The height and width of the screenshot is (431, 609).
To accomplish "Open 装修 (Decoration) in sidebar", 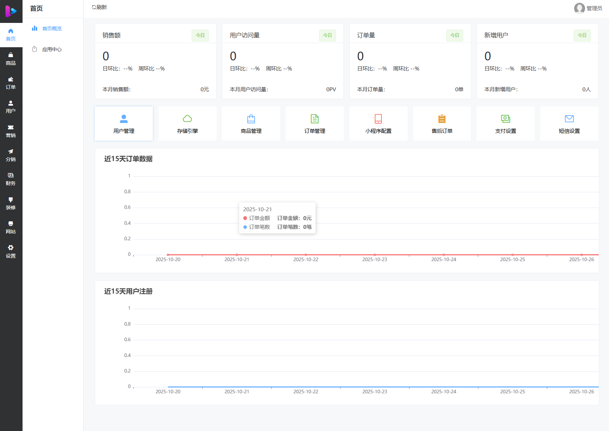I will [x=11, y=203].
